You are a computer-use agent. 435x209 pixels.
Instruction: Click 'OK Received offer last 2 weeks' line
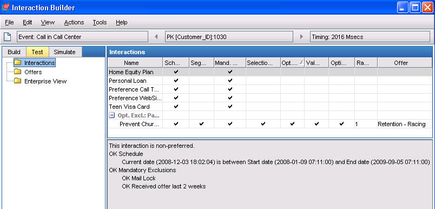[164, 186]
